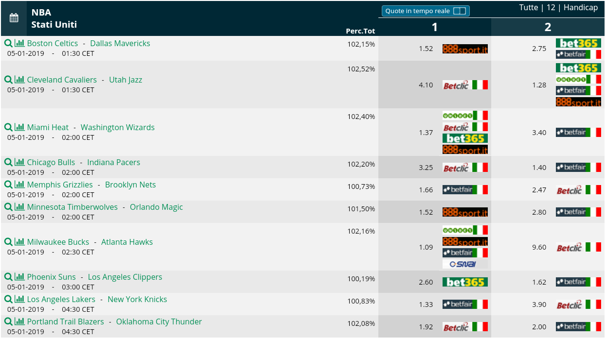Viewport: 605px width, 339px height.
Task: Click the column 2 header
Action: [548, 27]
